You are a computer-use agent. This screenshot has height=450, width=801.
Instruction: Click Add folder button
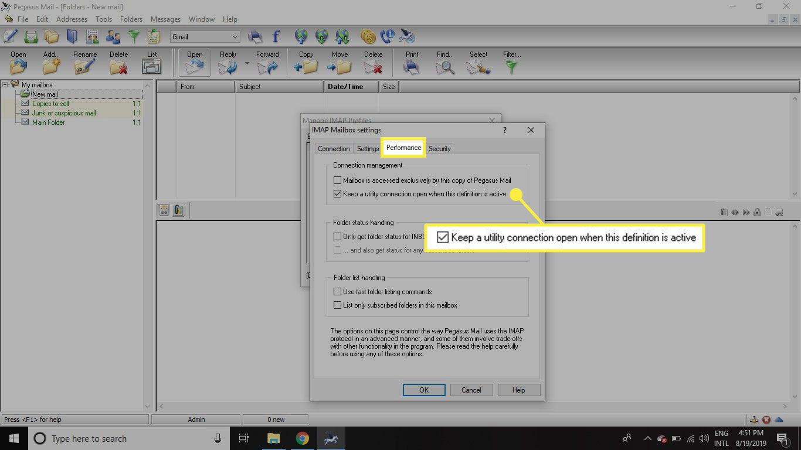pos(52,62)
